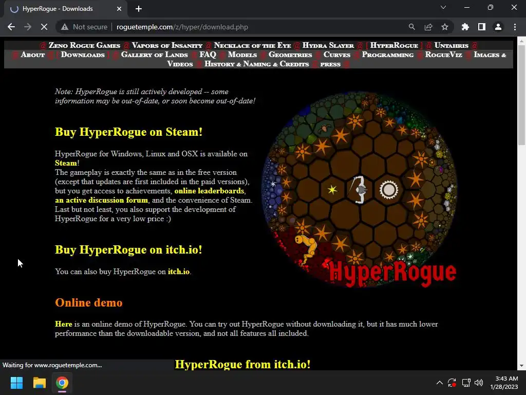Viewport: 526px width, 395px height.
Task: Open Untahris menu link
Action: [x=451, y=45]
